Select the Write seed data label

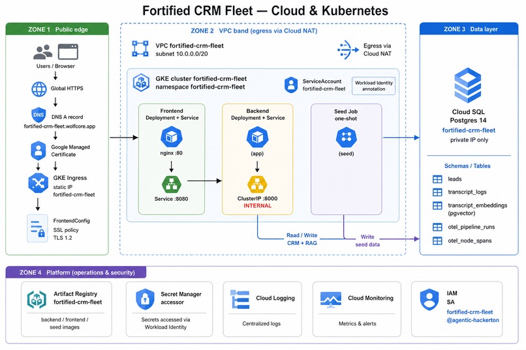tap(367, 241)
